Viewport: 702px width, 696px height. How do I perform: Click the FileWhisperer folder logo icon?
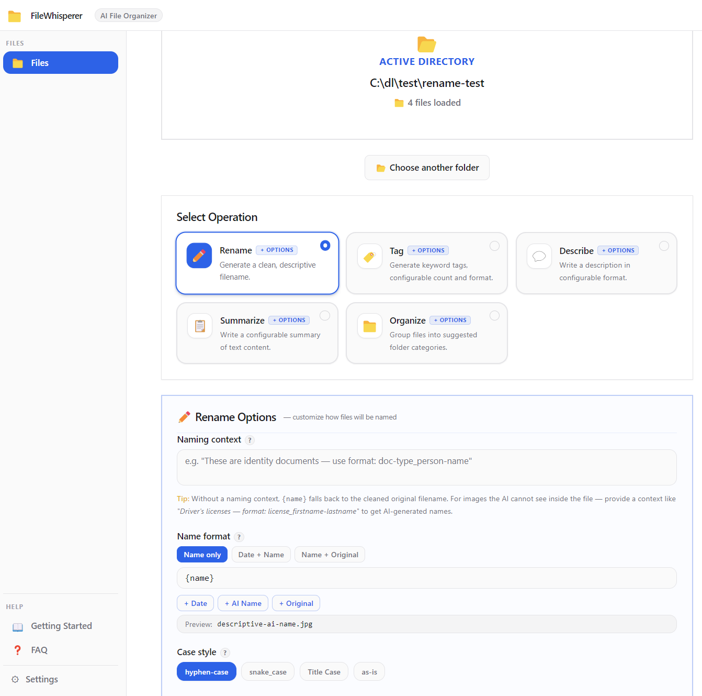[15, 16]
